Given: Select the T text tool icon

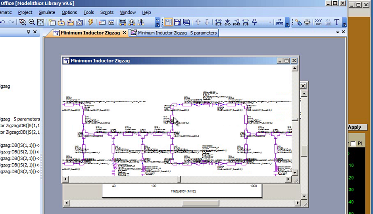Looking at the screenshot, I should pyautogui.click(x=336, y=22).
